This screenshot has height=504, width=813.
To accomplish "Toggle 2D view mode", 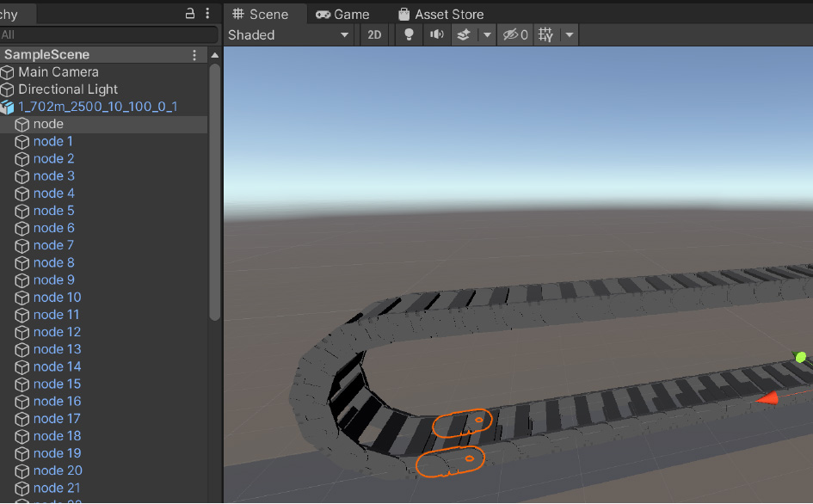I will [374, 34].
